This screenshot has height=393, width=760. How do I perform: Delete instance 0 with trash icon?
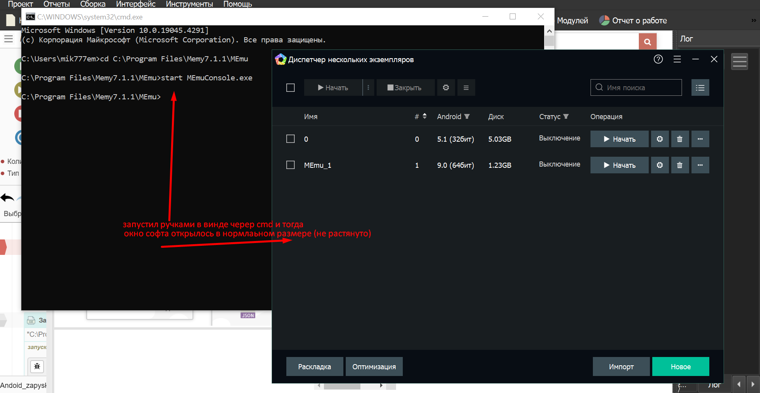pyautogui.click(x=680, y=139)
